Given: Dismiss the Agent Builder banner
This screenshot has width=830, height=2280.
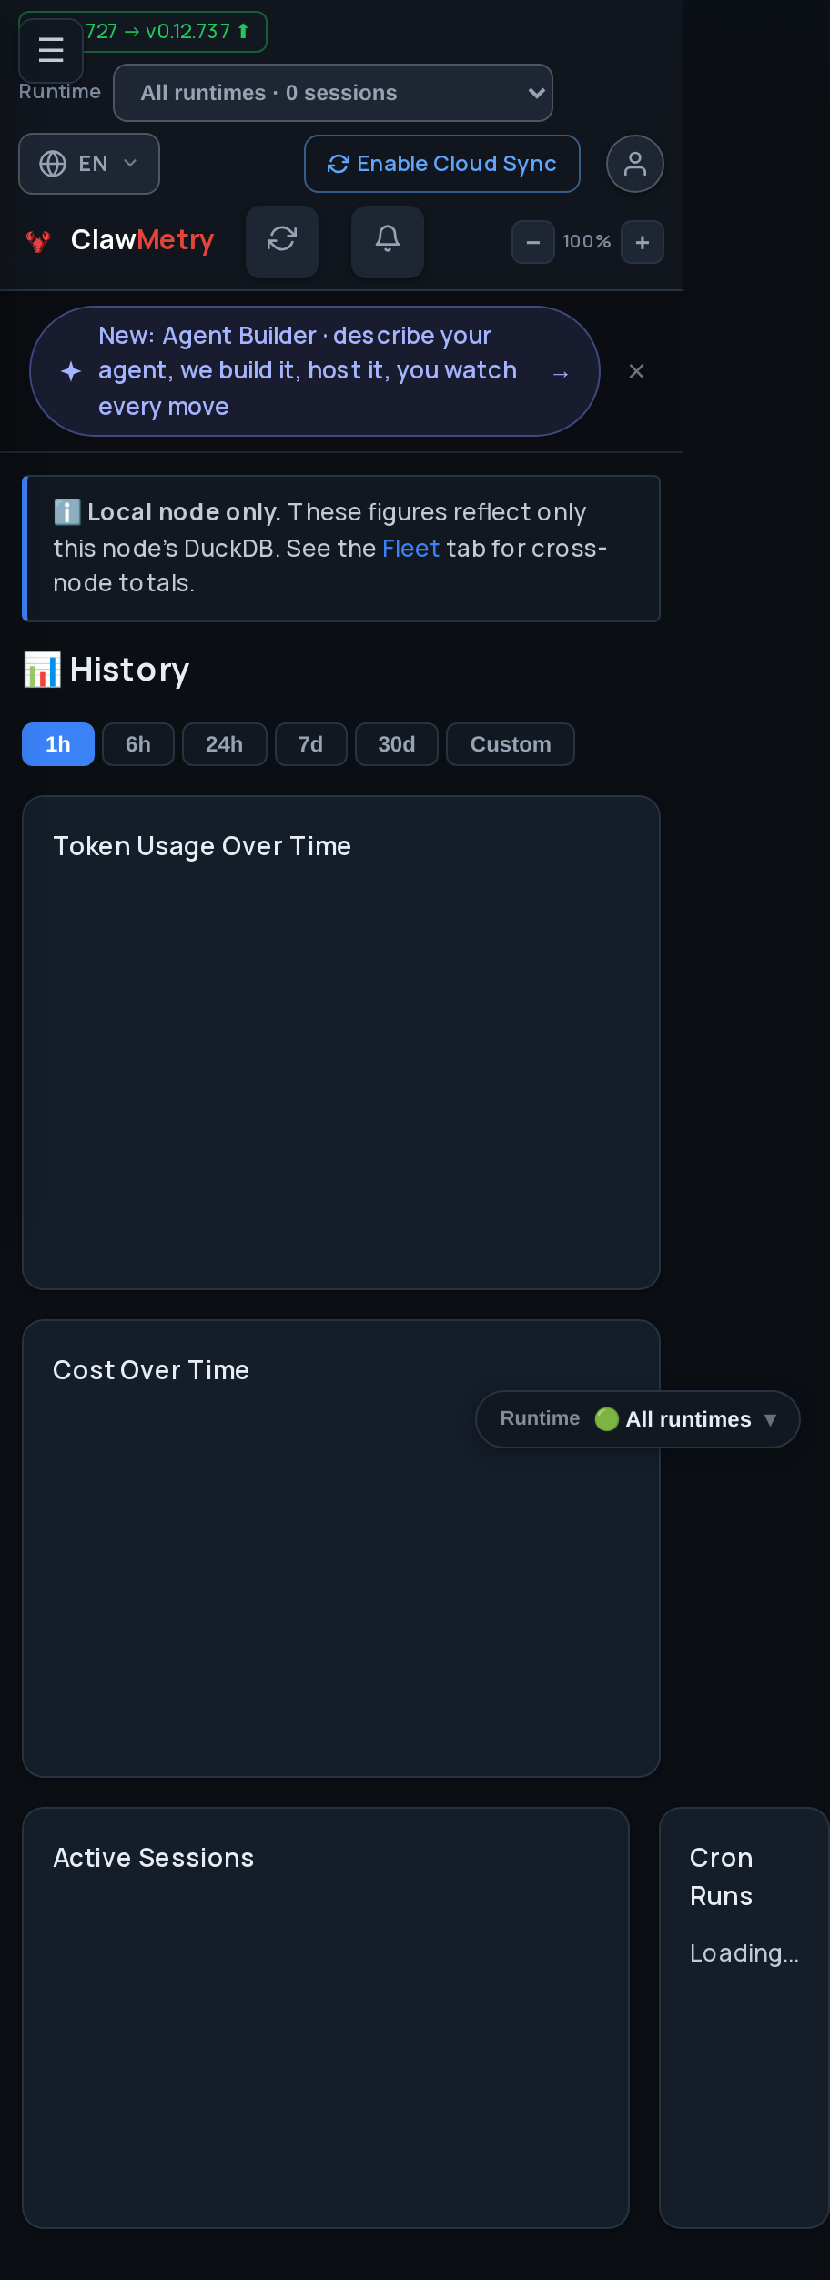Looking at the screenshot, I should coord(637,371).
